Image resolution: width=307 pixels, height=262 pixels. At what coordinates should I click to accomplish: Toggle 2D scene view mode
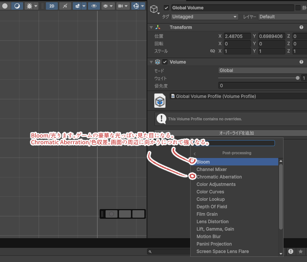point(52,6)
